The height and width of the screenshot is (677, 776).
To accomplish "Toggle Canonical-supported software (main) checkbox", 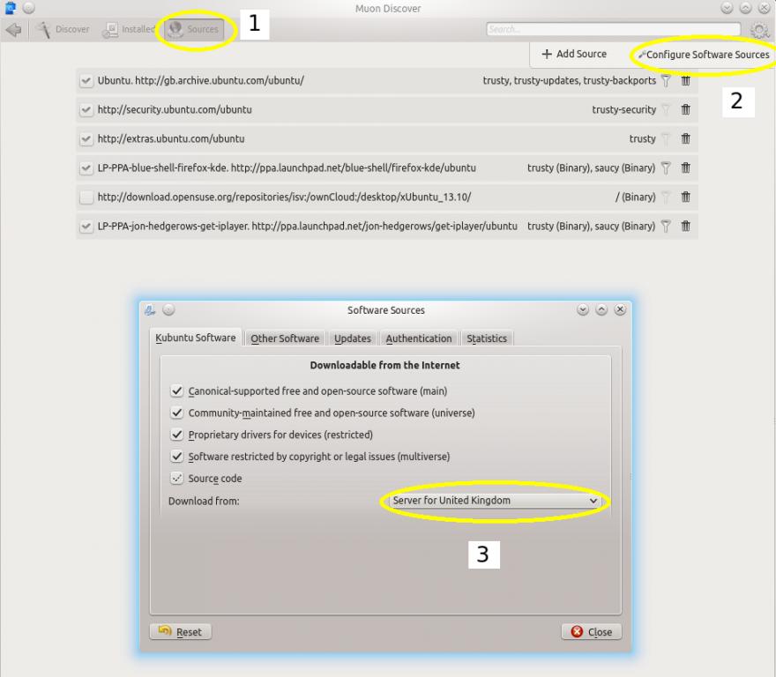I will [176, 391].
